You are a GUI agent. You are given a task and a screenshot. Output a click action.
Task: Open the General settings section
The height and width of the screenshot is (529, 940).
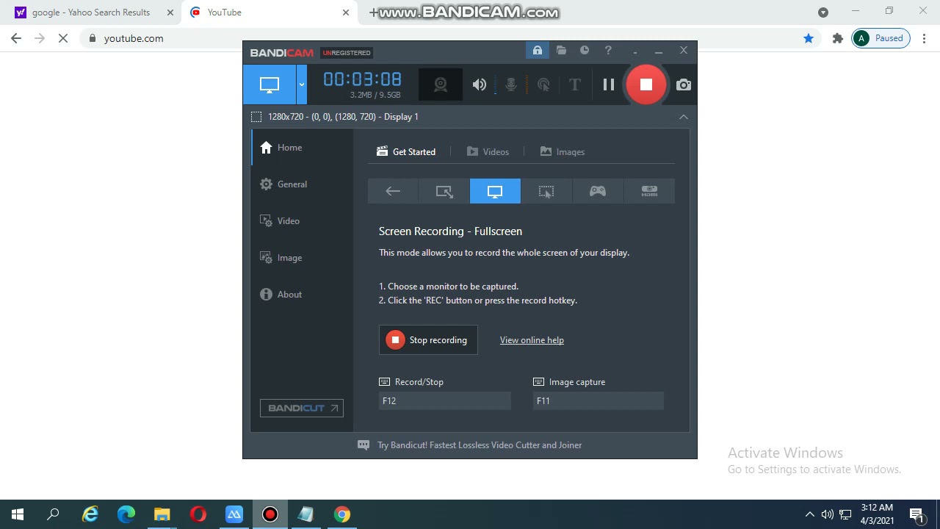click(x=302, y=184)
